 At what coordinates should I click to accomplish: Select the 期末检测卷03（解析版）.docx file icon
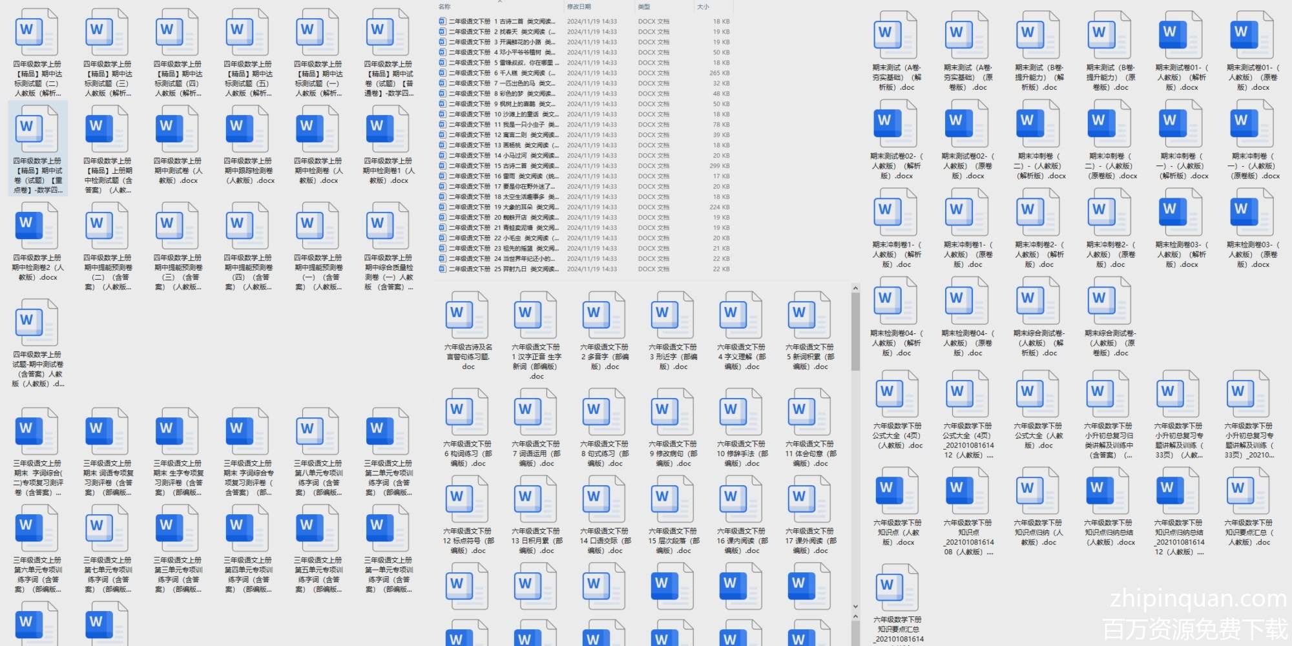(x=1181, y=213)
